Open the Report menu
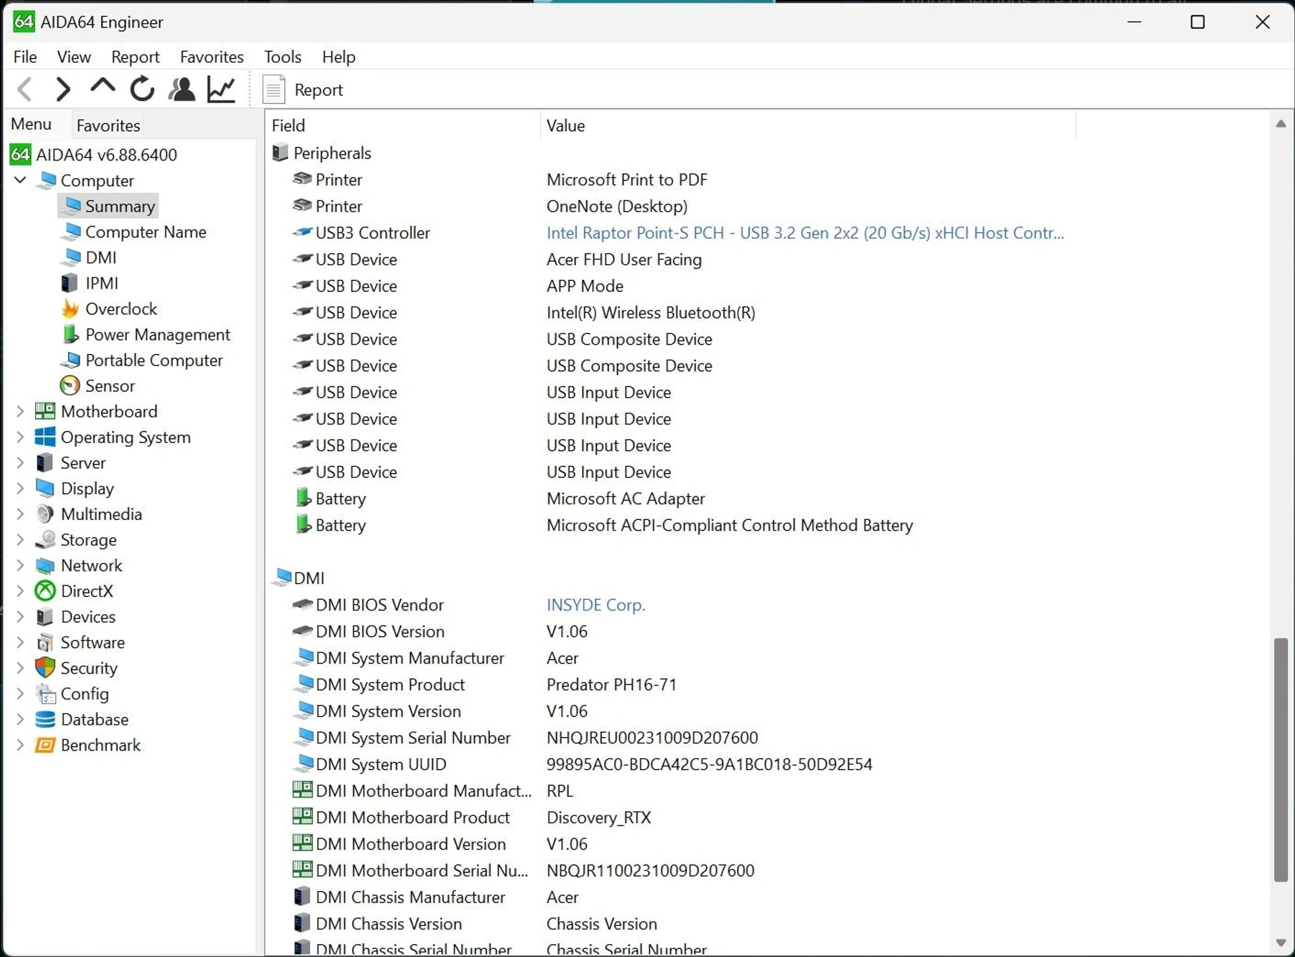This screenshot has width=1295, height=957. pos(135,57)
